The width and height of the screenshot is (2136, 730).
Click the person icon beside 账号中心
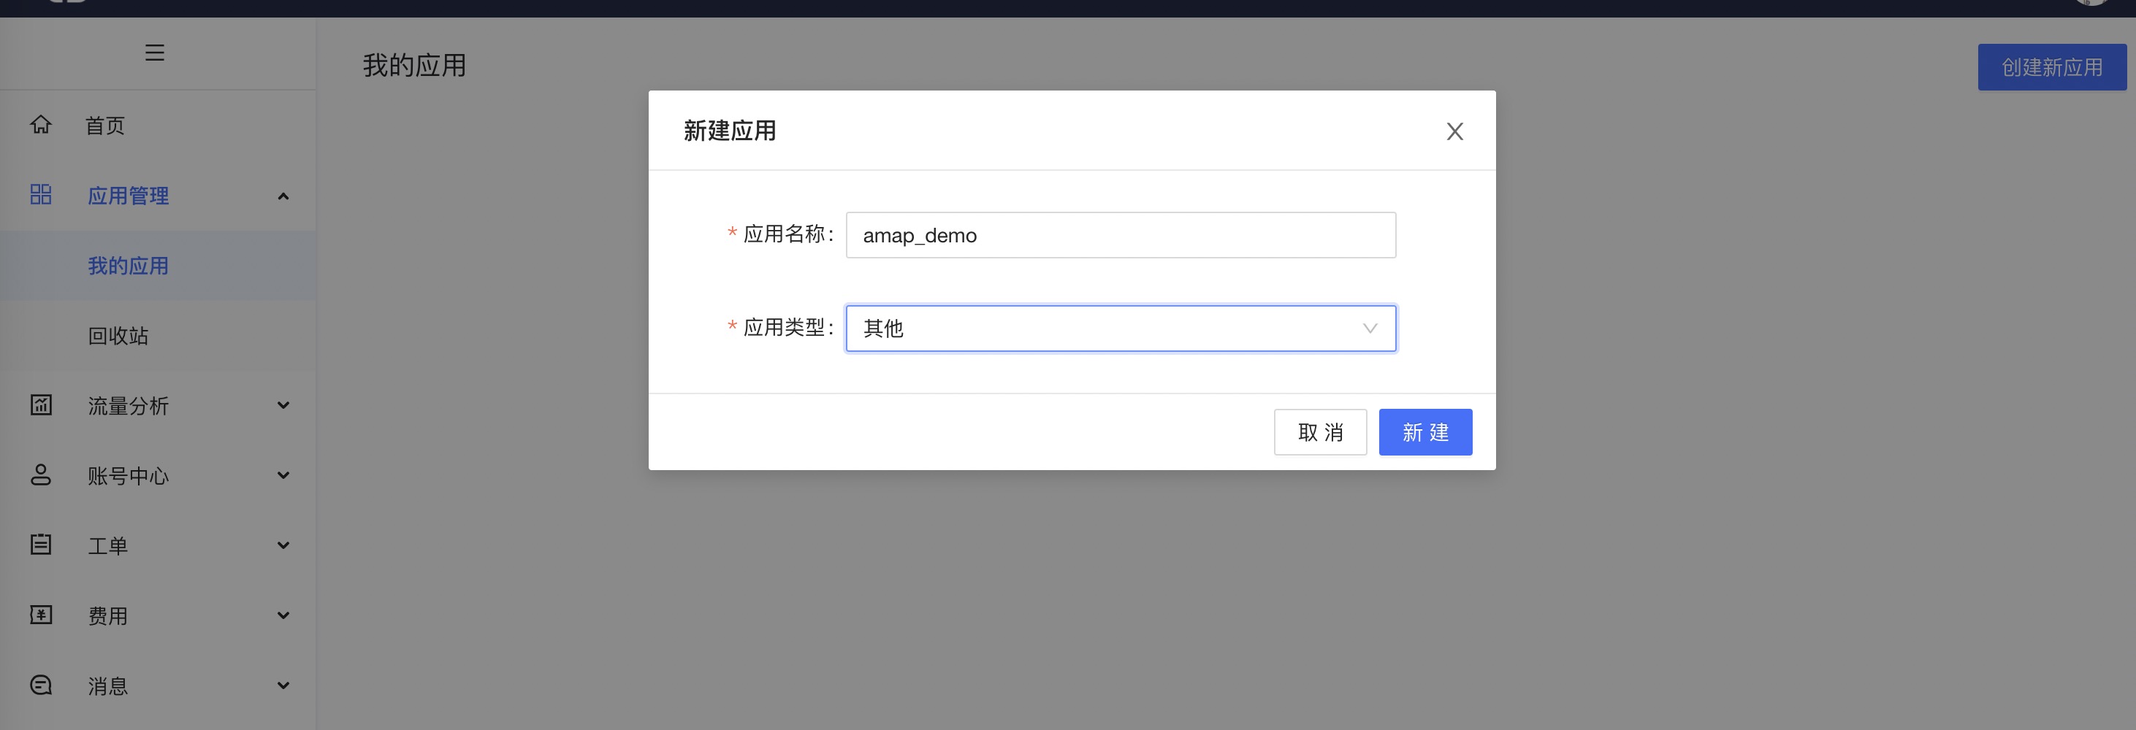coord(41,474)
